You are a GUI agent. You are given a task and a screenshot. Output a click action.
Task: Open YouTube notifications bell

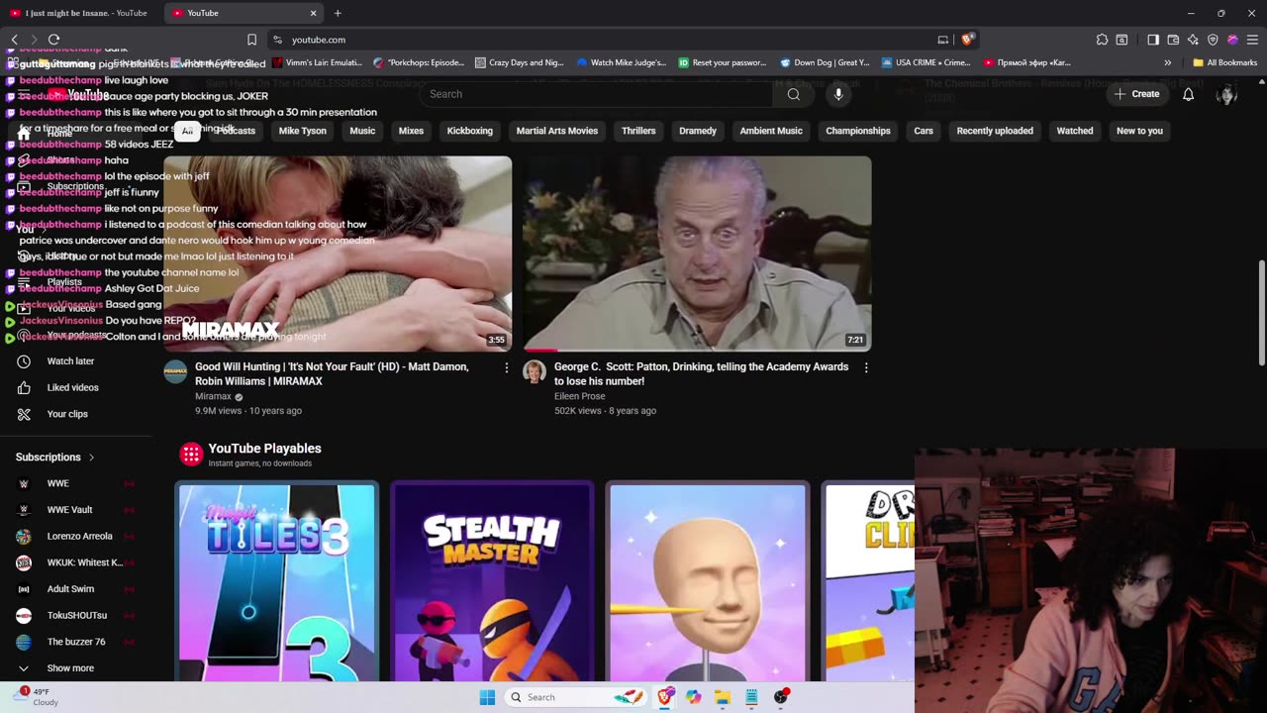[1188, 94]
